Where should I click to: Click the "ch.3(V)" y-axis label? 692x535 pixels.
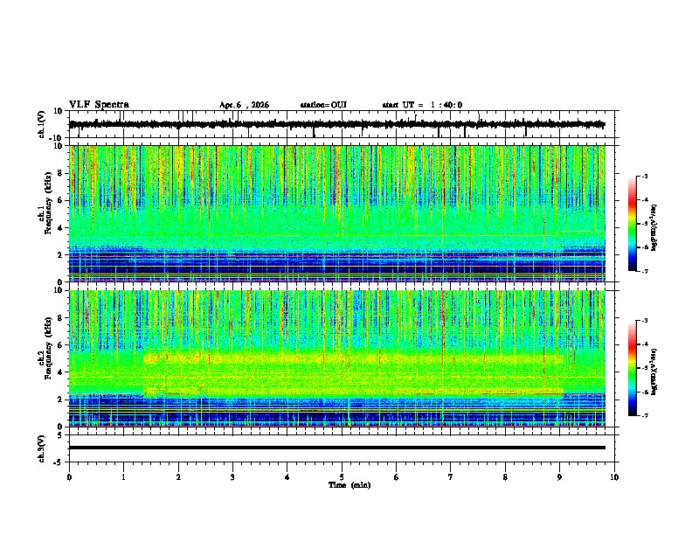coord(41,448)
